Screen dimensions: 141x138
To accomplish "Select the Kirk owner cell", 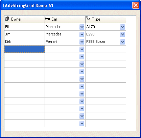I will [x=24, y=42].
